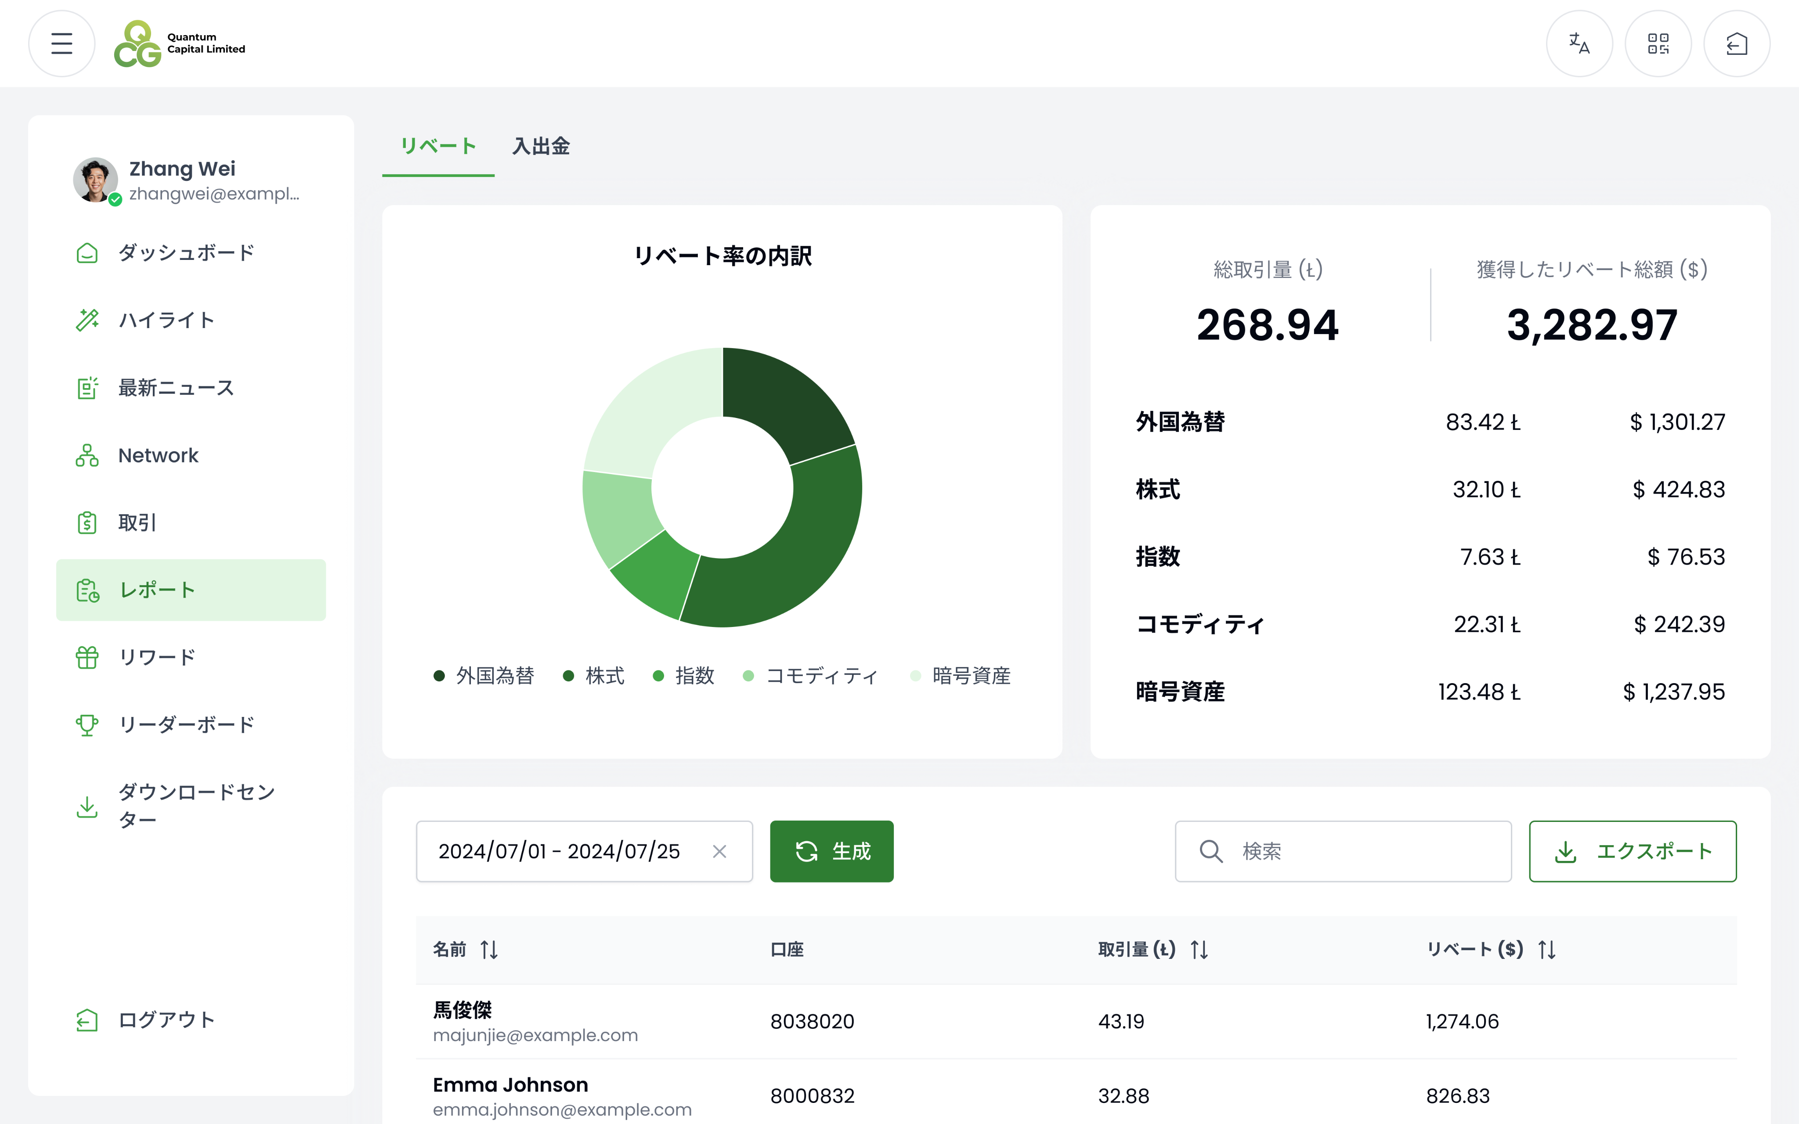Sort table by 取引量 column

(1198, 949)
